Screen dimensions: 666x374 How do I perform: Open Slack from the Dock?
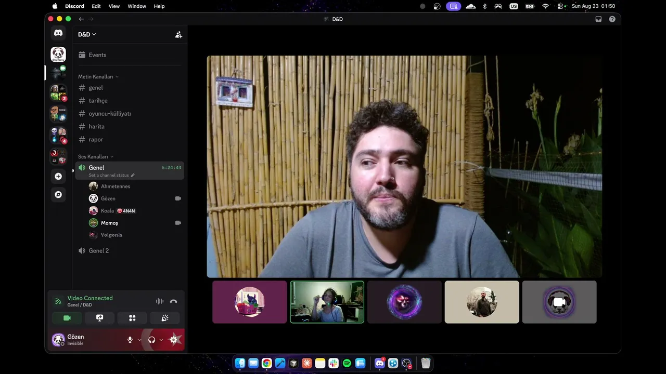(x=334, y=364)
